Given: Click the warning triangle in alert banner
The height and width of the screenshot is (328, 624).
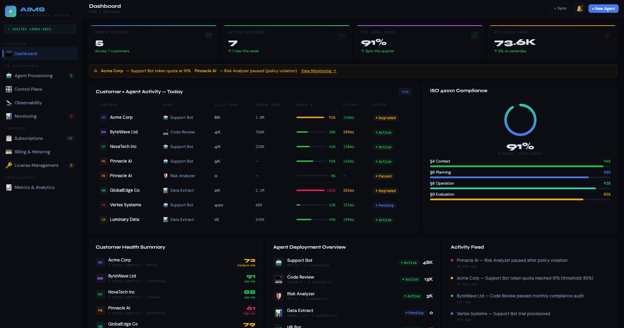Looking at the screenshot, I should (x=96, y=71).
